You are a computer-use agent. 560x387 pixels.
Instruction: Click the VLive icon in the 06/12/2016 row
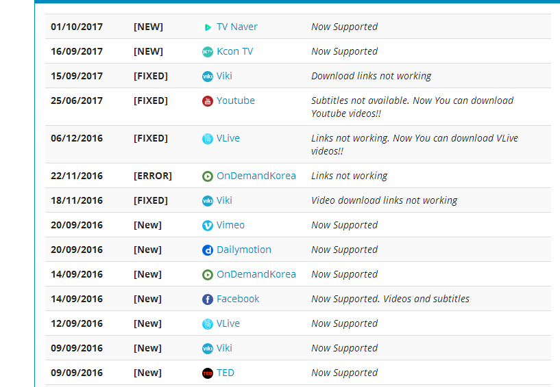tap(208, 138)
